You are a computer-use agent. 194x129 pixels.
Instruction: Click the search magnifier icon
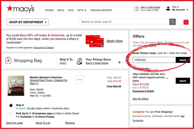pyautogui.click(x=172, y=22)
